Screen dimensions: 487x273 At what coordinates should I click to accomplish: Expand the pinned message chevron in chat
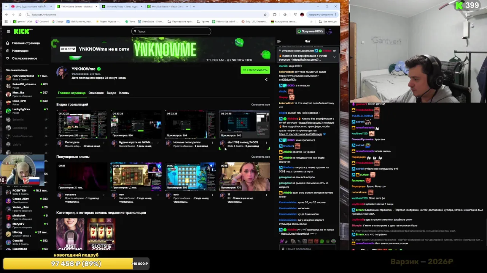[x=334, y=57]
